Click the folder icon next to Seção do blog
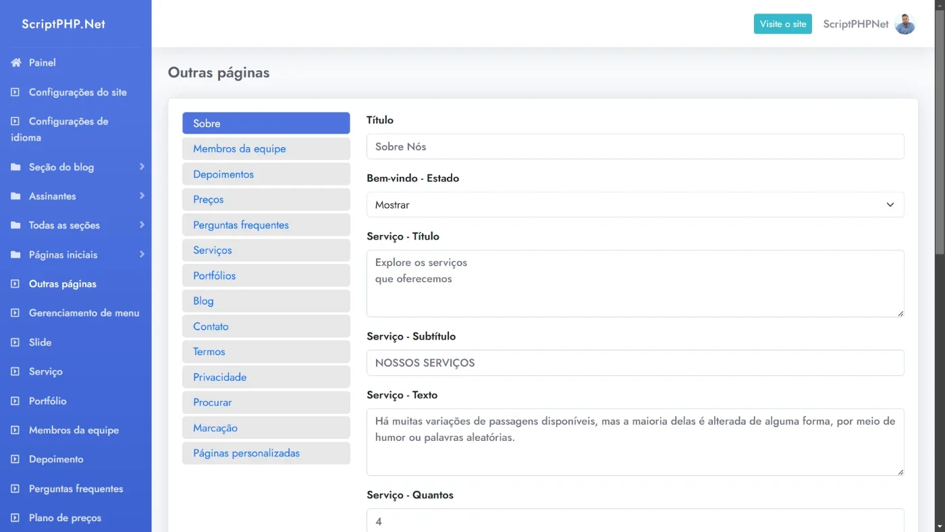The image size is (945, 532). point(16,167)
